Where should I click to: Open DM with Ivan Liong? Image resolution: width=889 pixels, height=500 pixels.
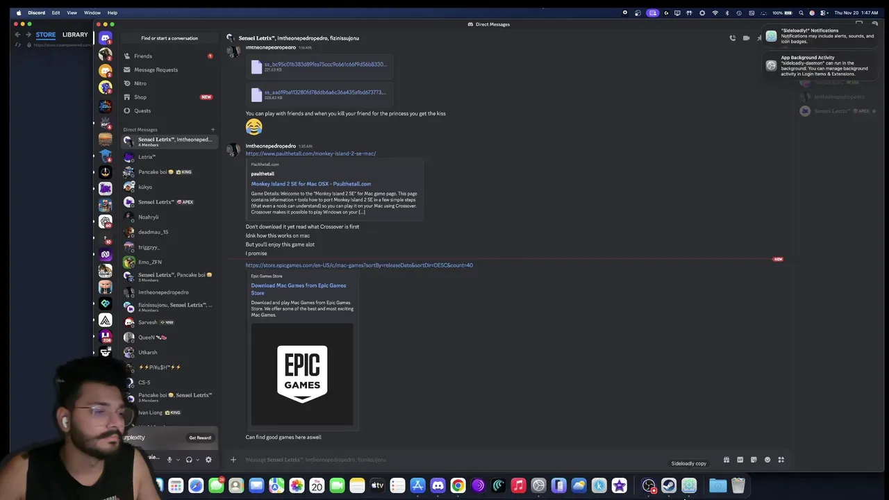coord(169,412)
